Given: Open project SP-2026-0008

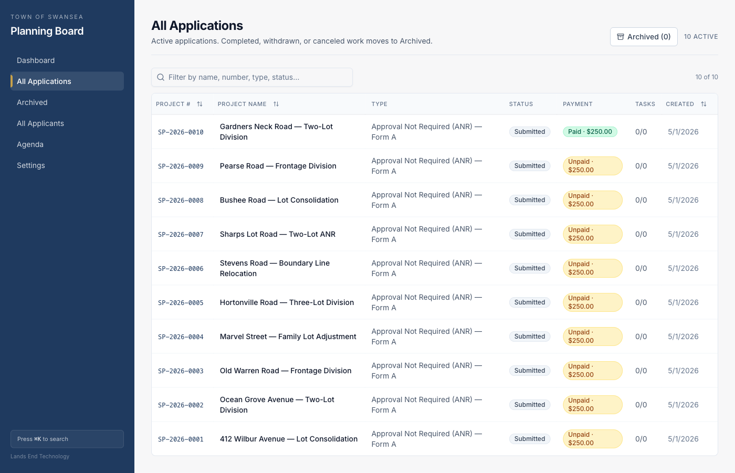Looking at the screenshot, I should click(181, 201).
